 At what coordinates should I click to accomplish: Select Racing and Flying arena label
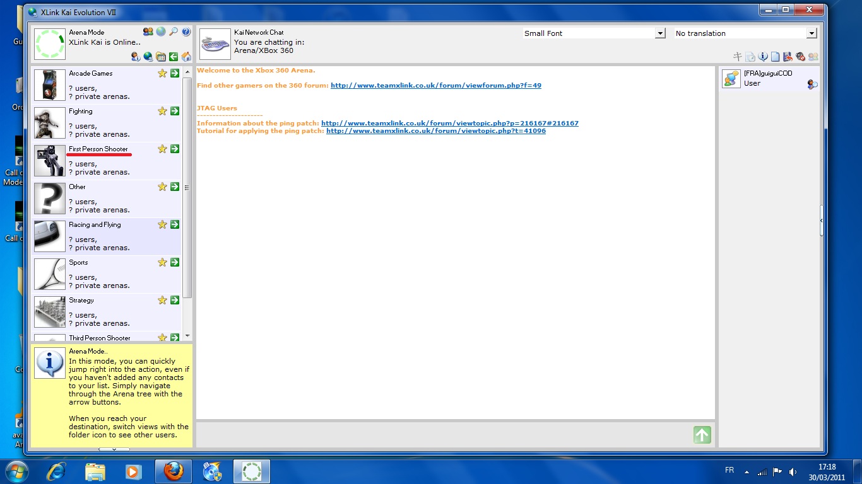pos(95,224)
